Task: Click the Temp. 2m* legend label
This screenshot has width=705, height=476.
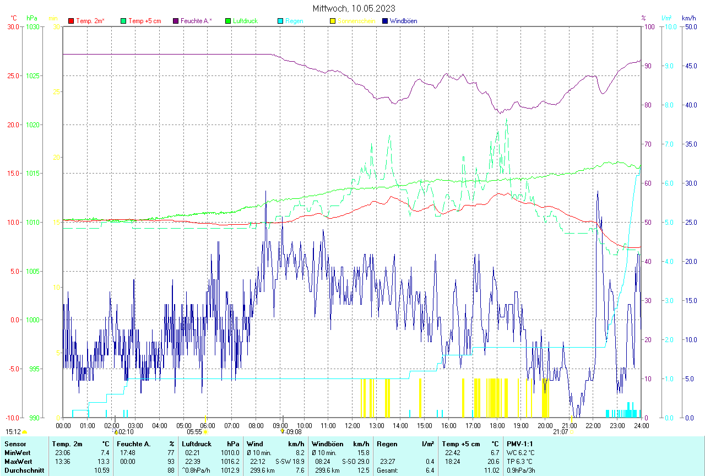Action: click(x=90, y=21)
